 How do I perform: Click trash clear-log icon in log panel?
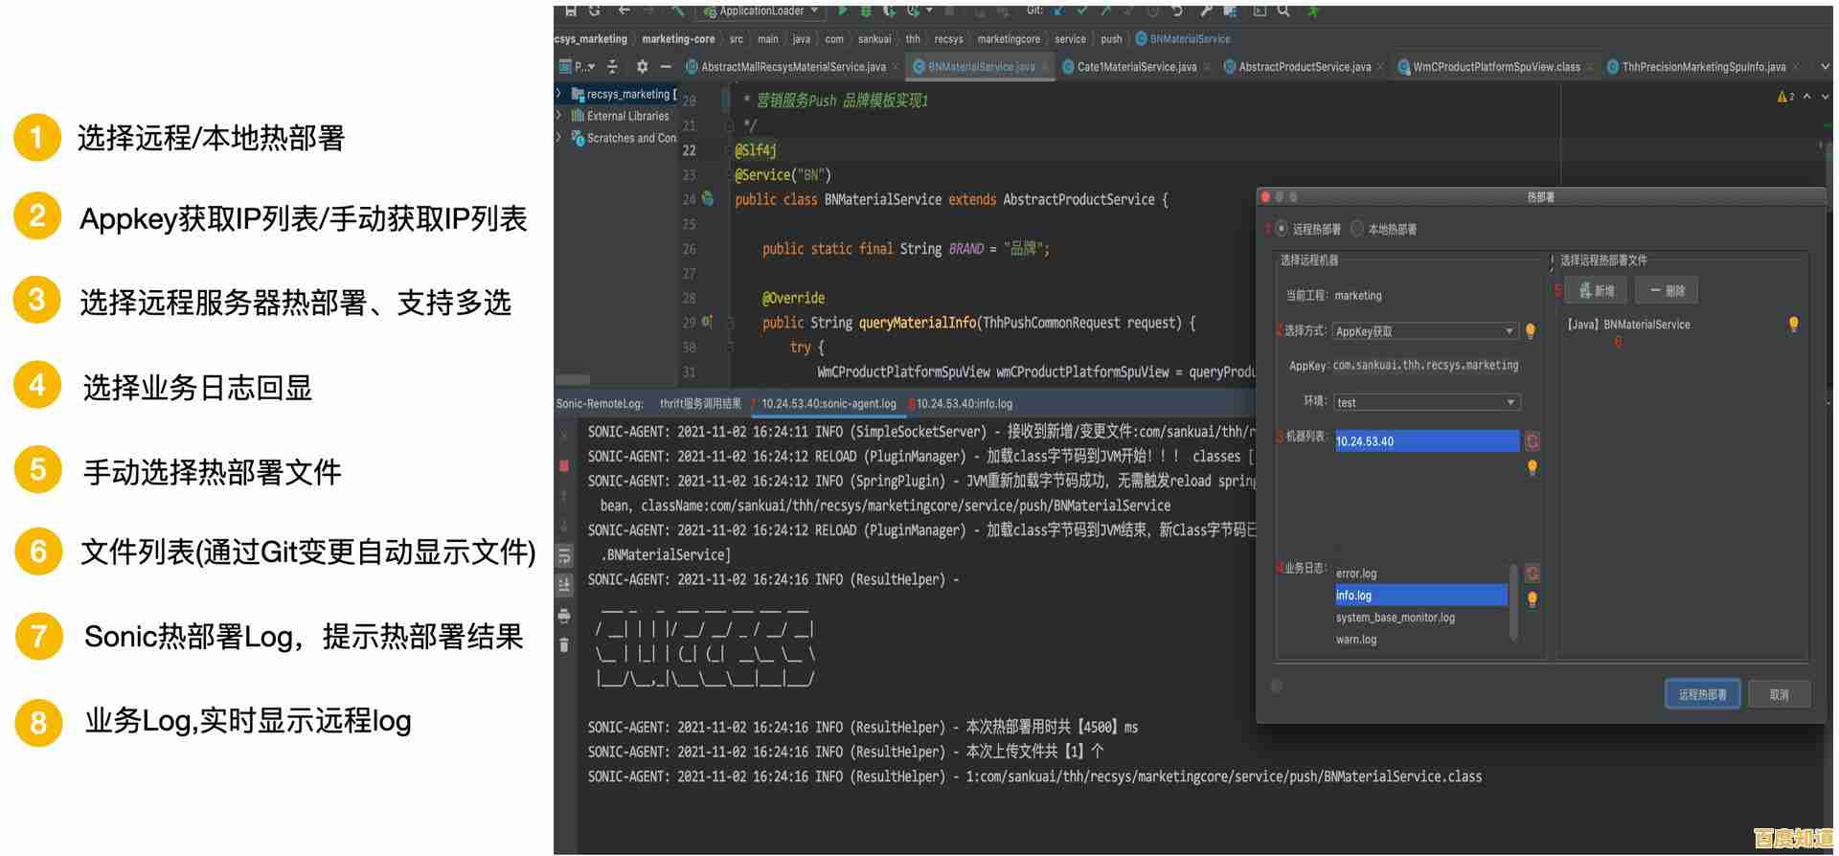[564, 644]
